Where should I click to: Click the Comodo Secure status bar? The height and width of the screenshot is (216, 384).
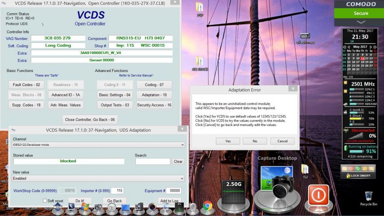point(359,13)
